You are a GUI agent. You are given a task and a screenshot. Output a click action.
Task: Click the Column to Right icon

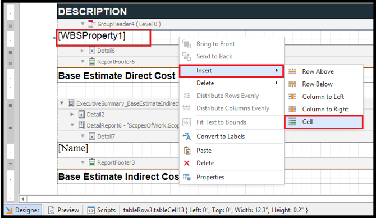pos(292,109)
